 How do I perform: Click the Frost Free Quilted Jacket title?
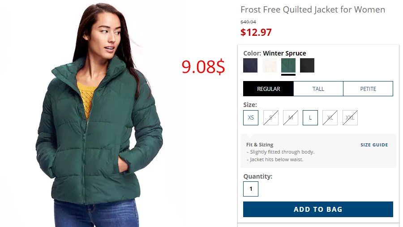[313, 9]
